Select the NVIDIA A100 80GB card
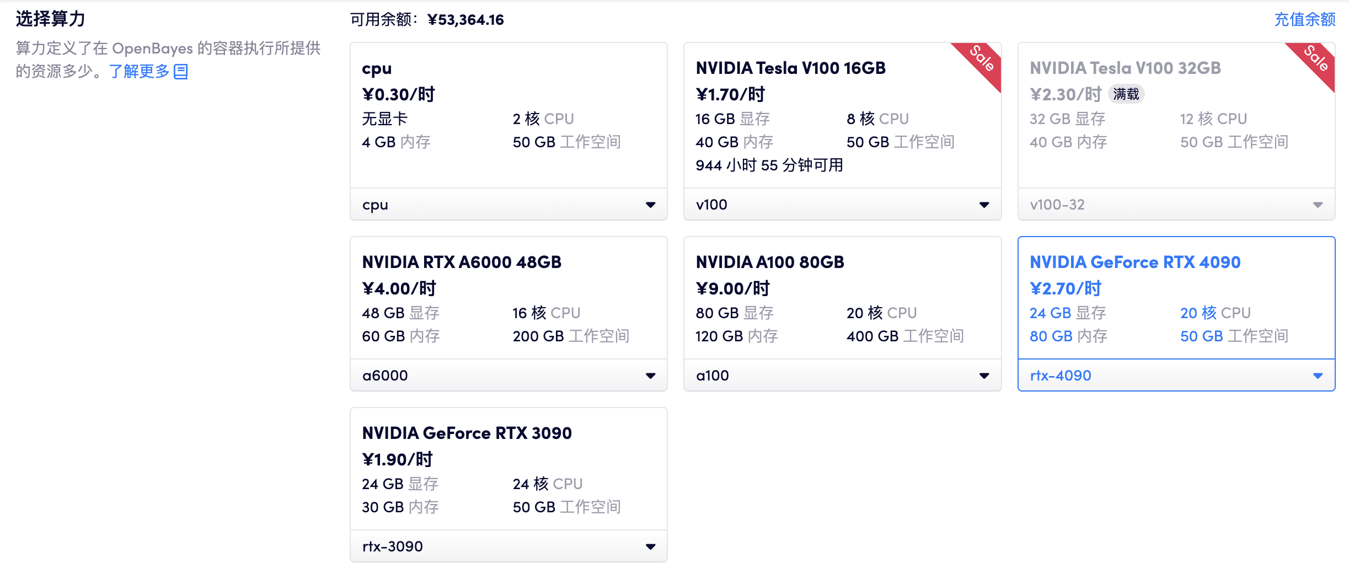Screen dimensions: 1349x579 point(842,298)
